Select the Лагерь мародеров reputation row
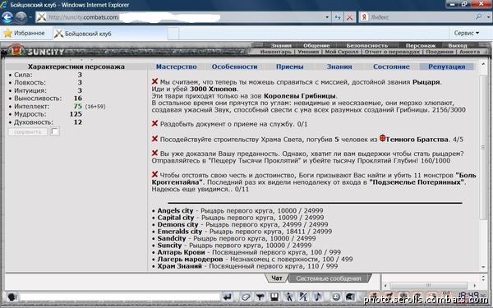This screenshot has height=308, width=493. pyautogui.click(x=252, y=259)
